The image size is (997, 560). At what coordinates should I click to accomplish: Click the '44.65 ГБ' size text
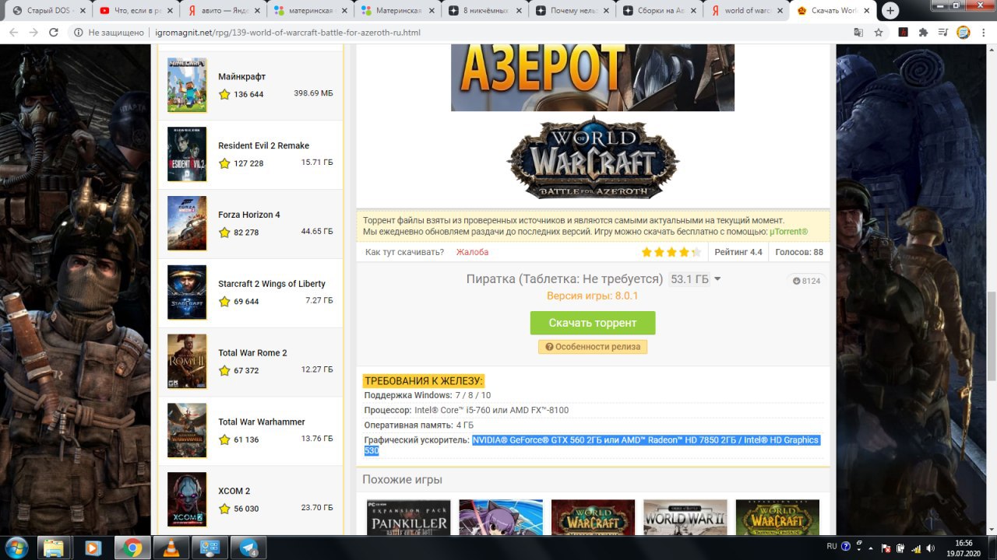[x=317, y=232]
